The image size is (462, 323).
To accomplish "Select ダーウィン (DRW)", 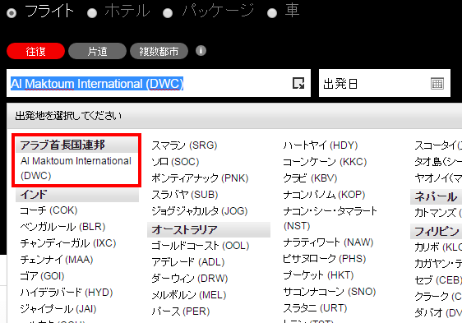I will coord(190,279).
